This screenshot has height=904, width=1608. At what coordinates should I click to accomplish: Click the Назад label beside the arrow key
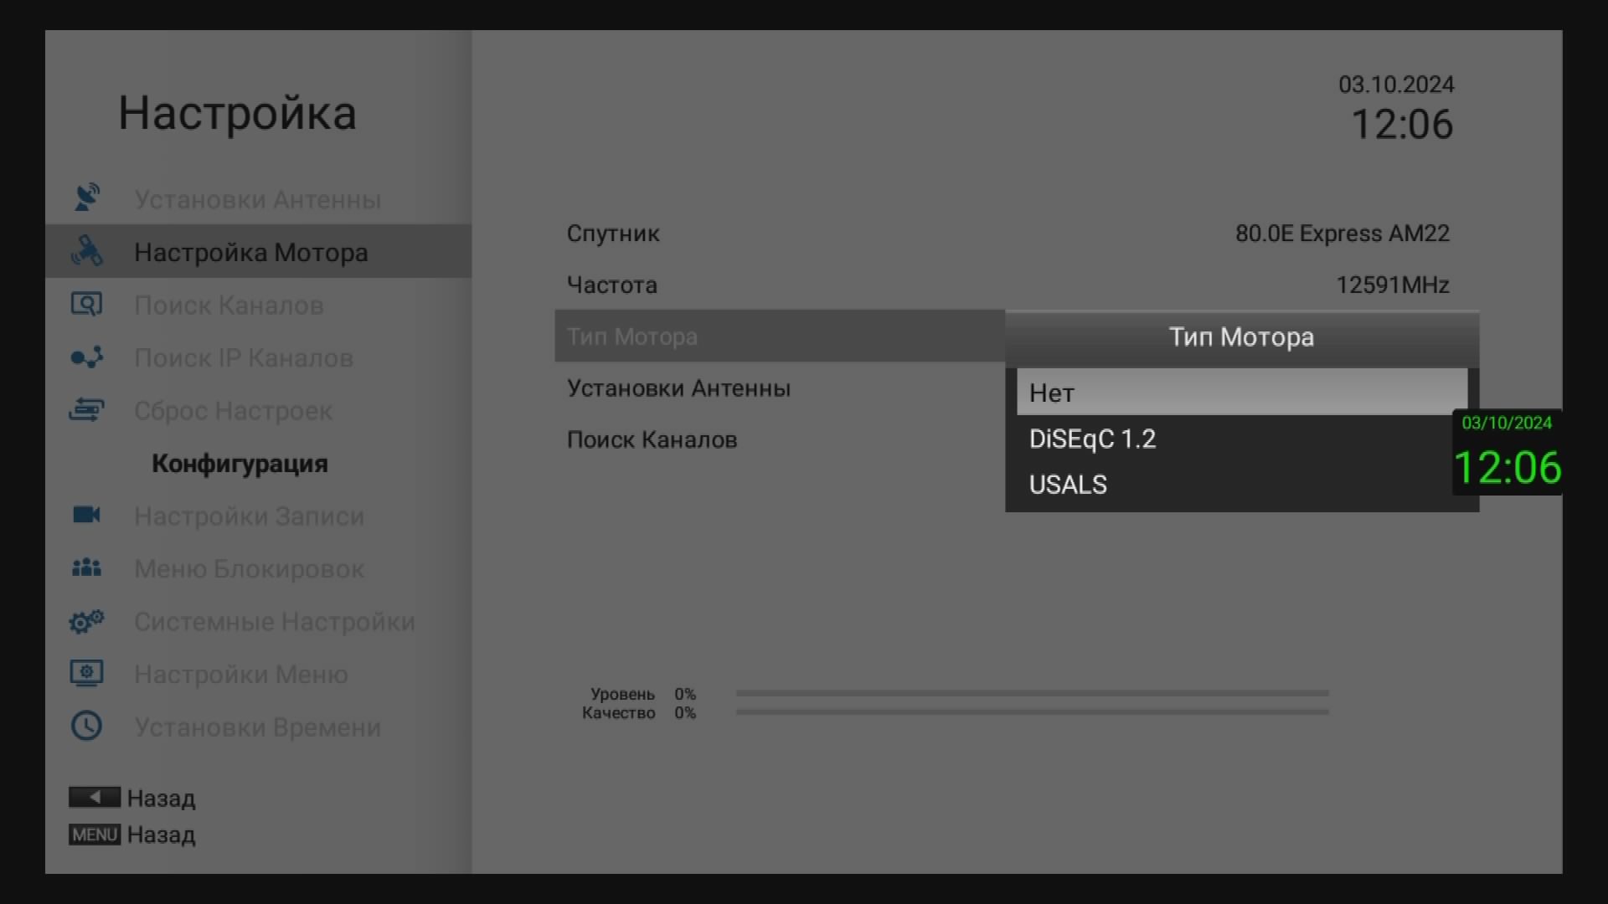click(162, 798)
